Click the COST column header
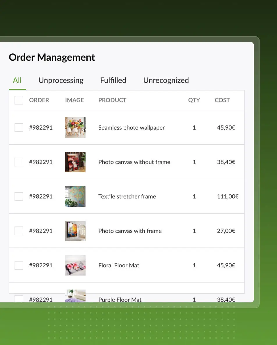277x345 pixels. pyautogui.click(x=222, y=100)
